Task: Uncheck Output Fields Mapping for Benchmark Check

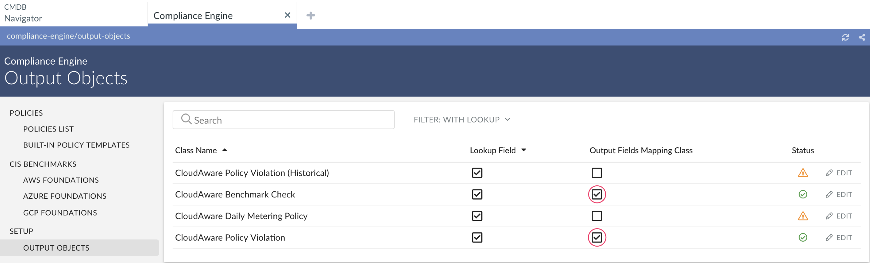Action: coord(597,194)
